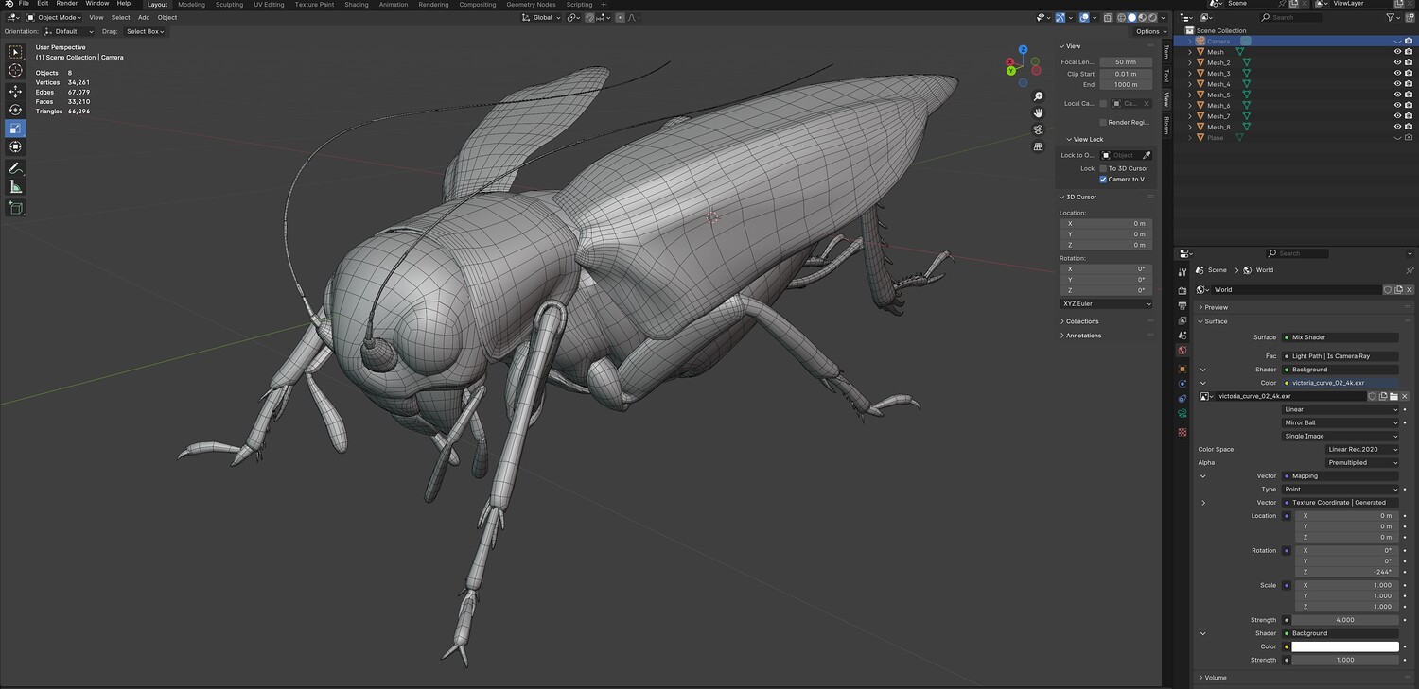Click the outliner filter funnel icon

(x=1391, y=17)
